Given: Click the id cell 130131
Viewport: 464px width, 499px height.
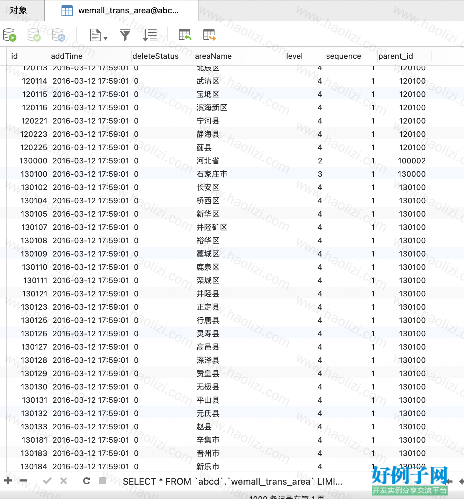Looking at the screenshot, I should point(34,400).
